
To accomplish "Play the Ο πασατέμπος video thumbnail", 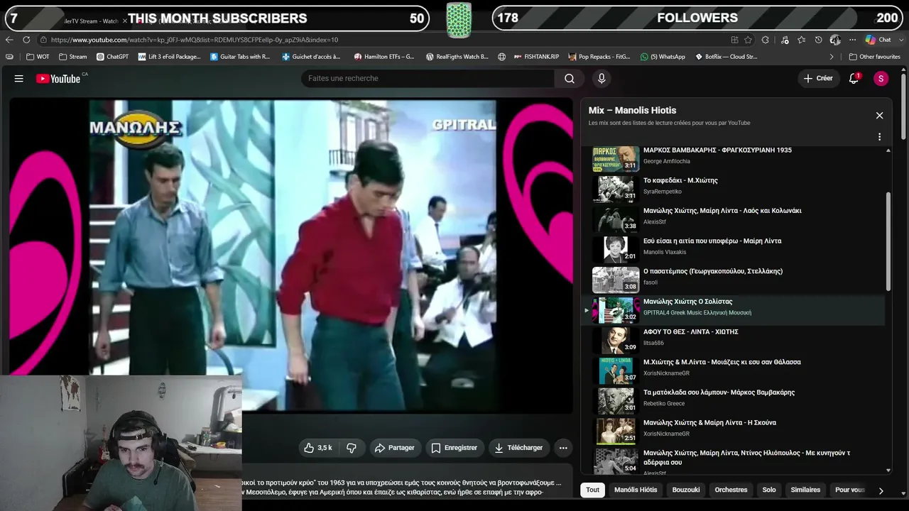I will [x=616, y=280].
